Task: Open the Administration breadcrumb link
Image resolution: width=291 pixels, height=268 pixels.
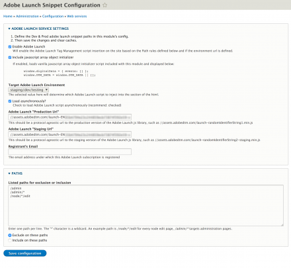Action: point(27,17)
